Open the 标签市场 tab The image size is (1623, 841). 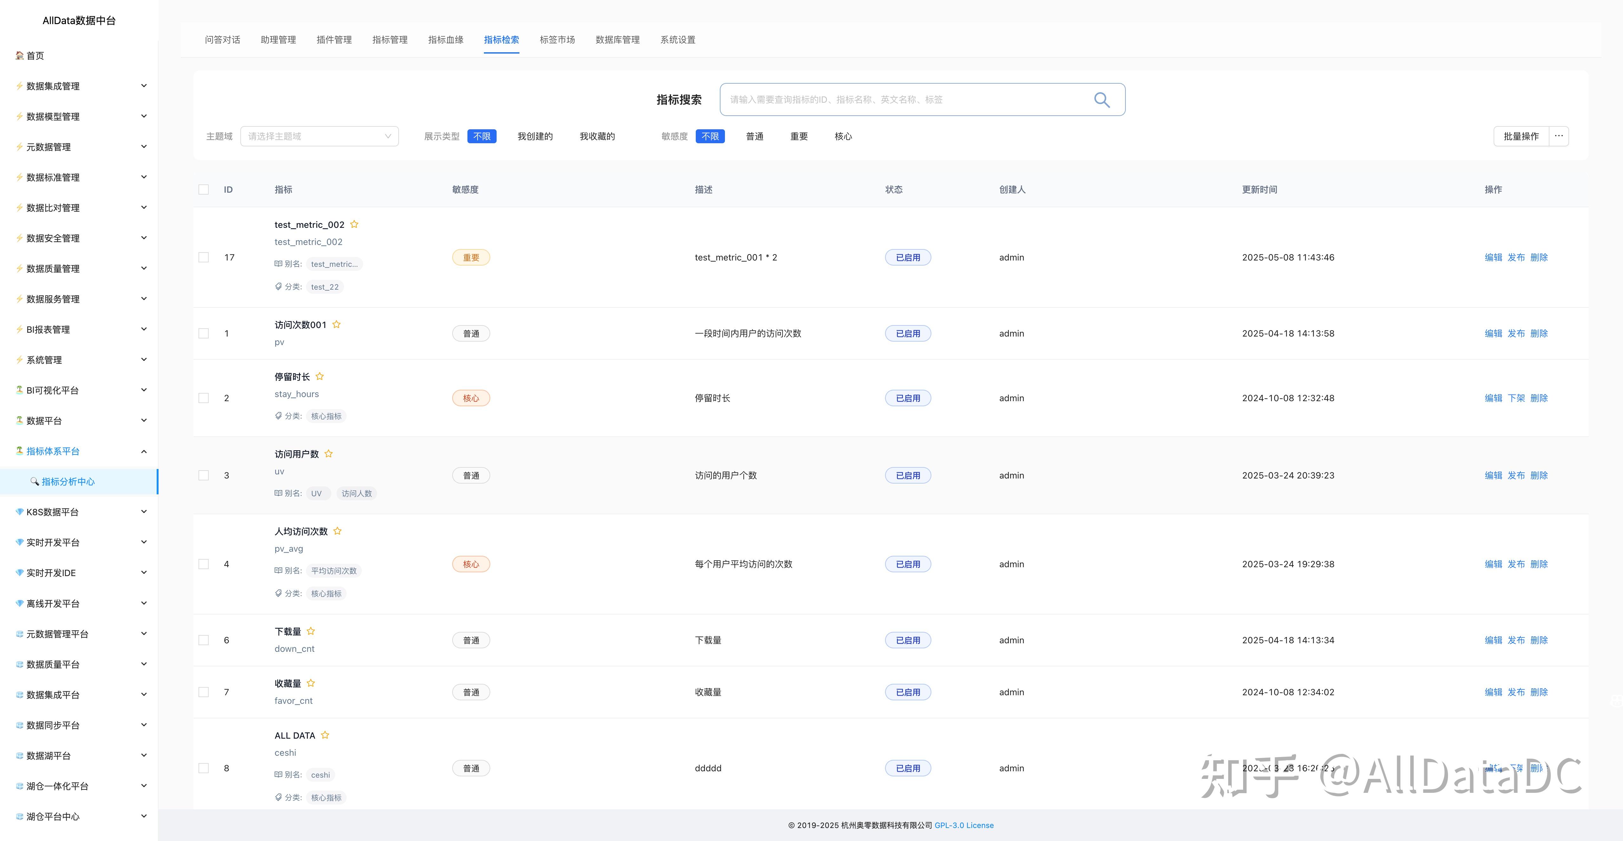tap(557, 40)
